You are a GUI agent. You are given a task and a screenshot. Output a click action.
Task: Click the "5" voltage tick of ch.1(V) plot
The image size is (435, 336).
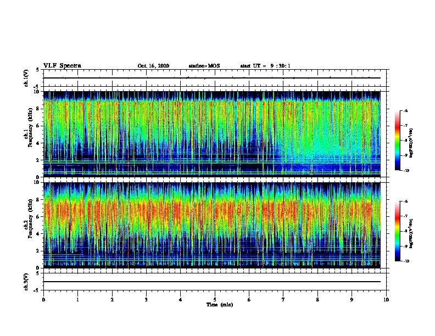tap(38, 70)
